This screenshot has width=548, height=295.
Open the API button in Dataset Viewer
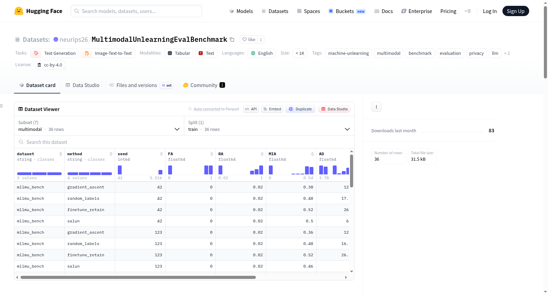tap(251, 109)
